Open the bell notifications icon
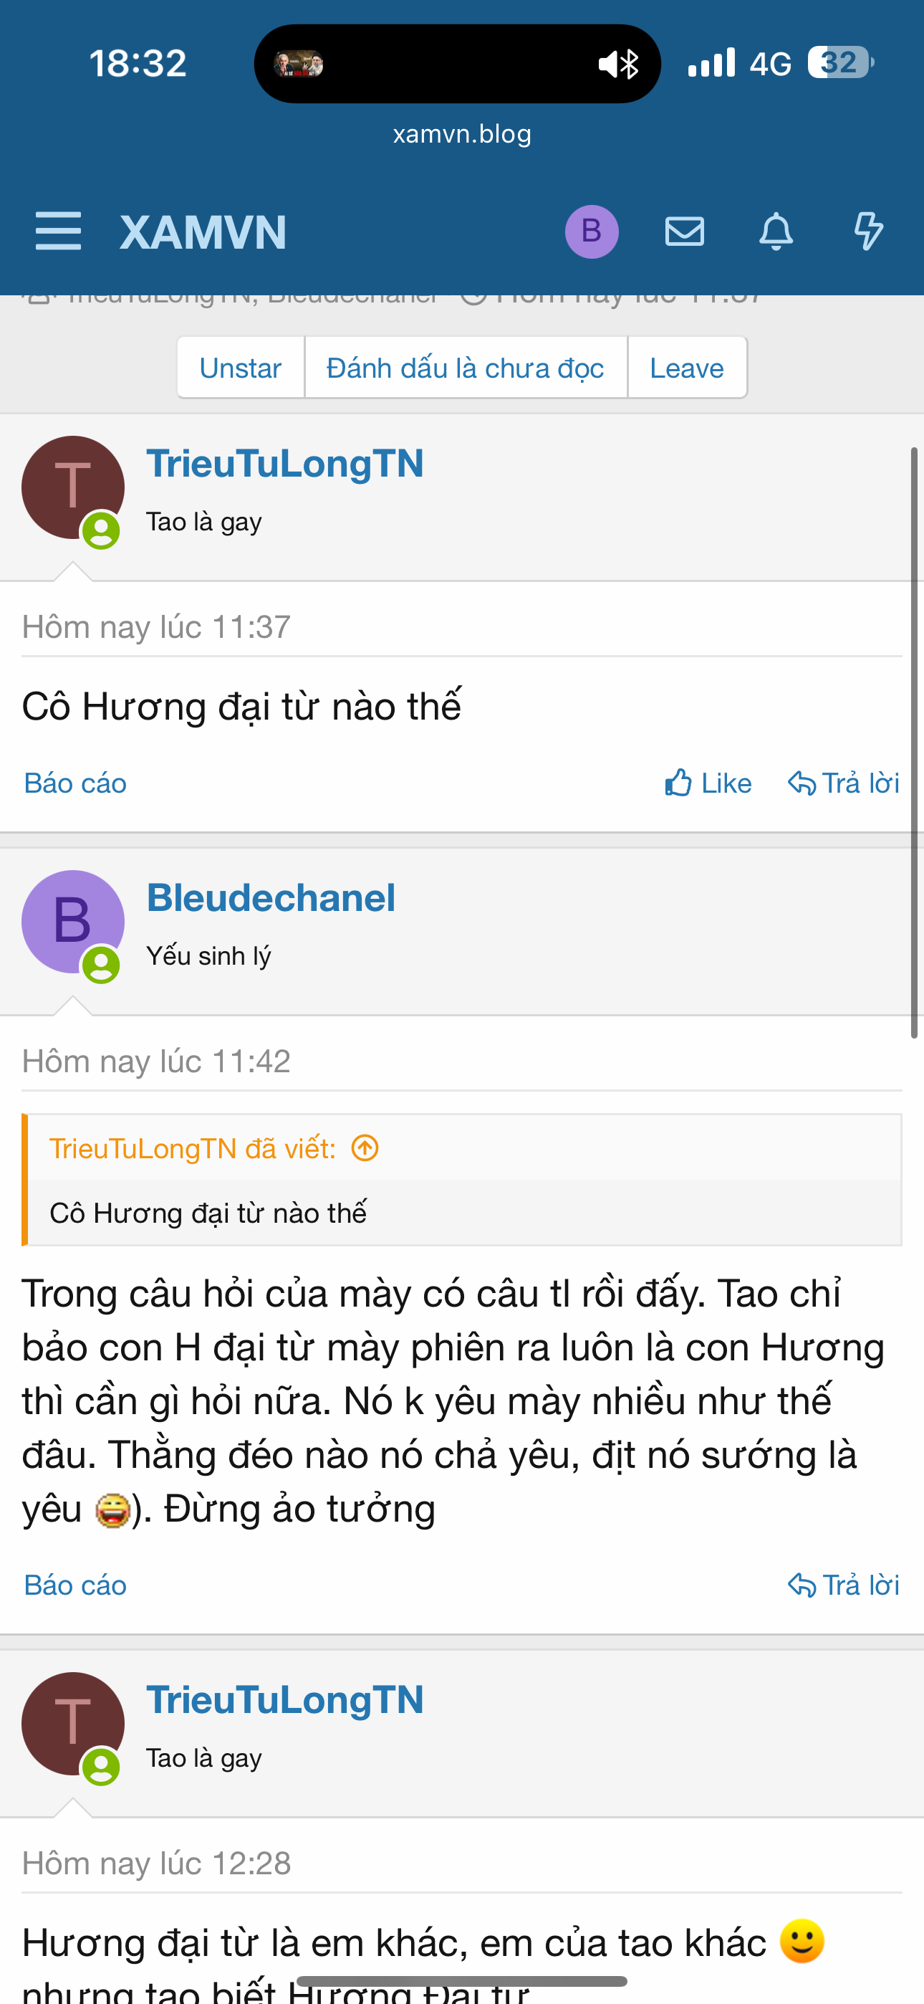 (x=776, y=231)
